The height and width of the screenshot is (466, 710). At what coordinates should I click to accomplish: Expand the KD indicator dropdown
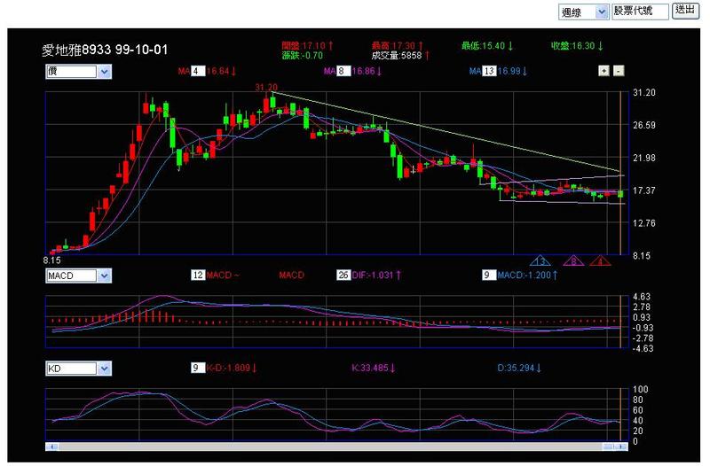tap(78, 367)
